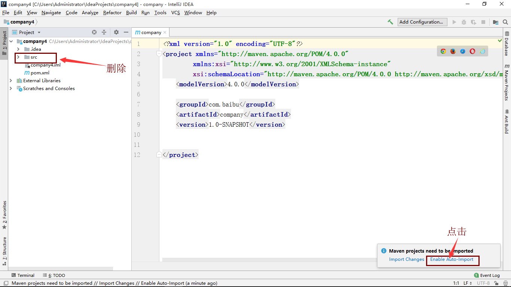Toggle the 1: Project tool window
Screen dimensions: 511x287
(x=4, y=43)
